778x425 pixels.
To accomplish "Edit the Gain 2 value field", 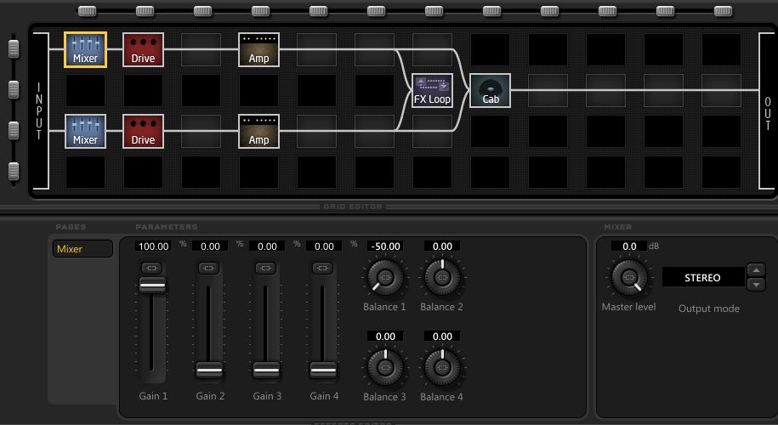I will tap(210, 246).
